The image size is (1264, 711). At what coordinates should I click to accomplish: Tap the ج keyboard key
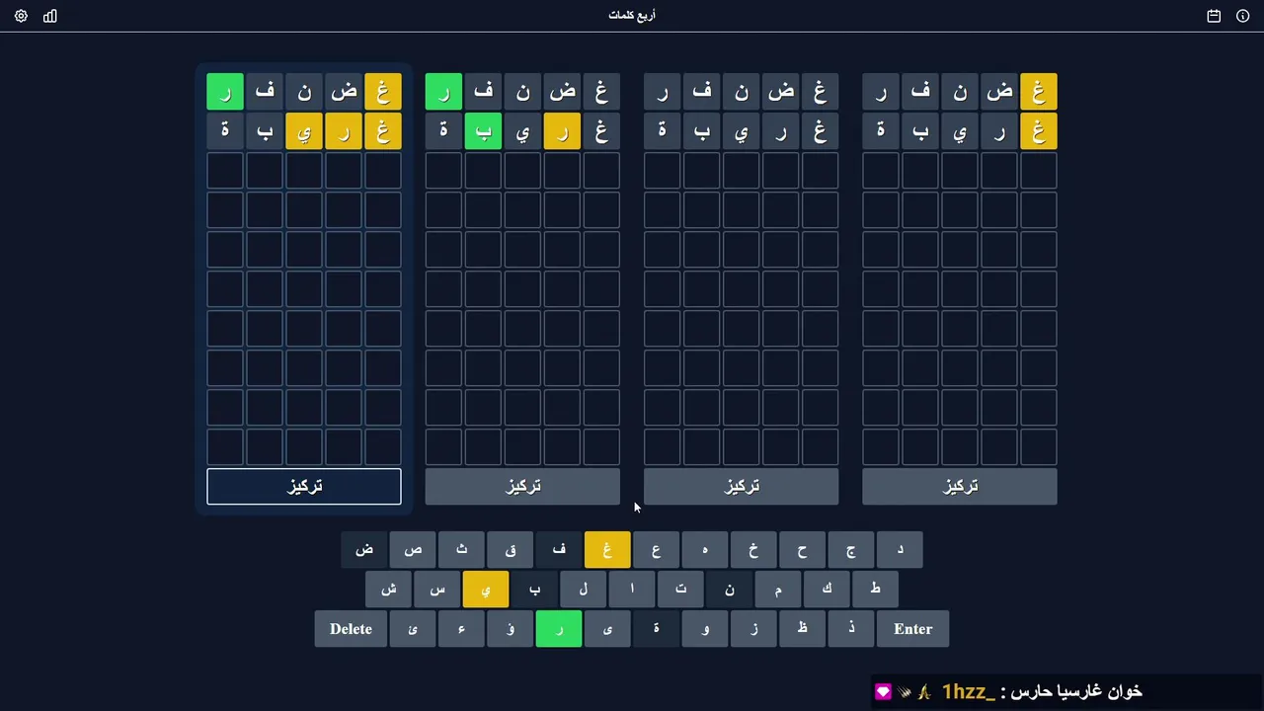[851, 550]
